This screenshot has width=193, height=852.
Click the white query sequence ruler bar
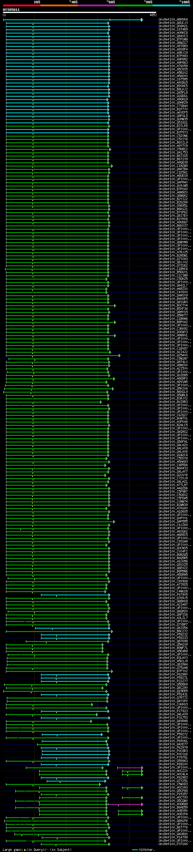tap(80, 13)
